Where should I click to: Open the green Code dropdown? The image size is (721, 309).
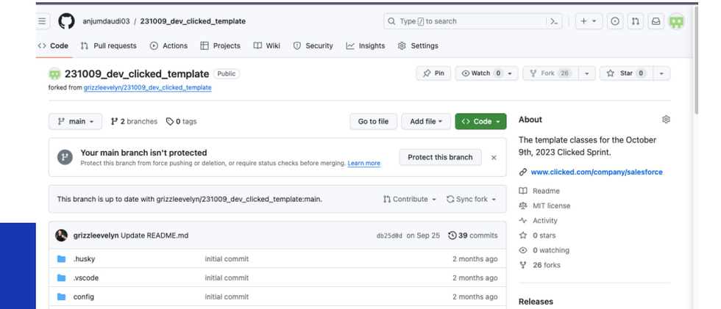click(x=481, y=121)
